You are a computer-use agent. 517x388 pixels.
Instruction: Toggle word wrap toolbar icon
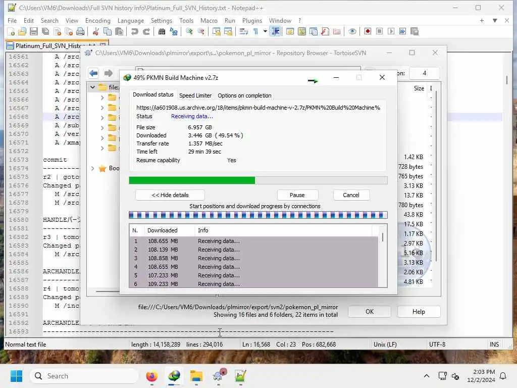pyautogui.click(x=244, y=32)
